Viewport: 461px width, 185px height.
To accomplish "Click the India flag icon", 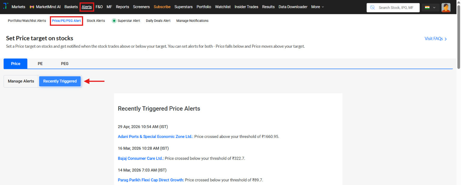I will [x=427, y=7].
